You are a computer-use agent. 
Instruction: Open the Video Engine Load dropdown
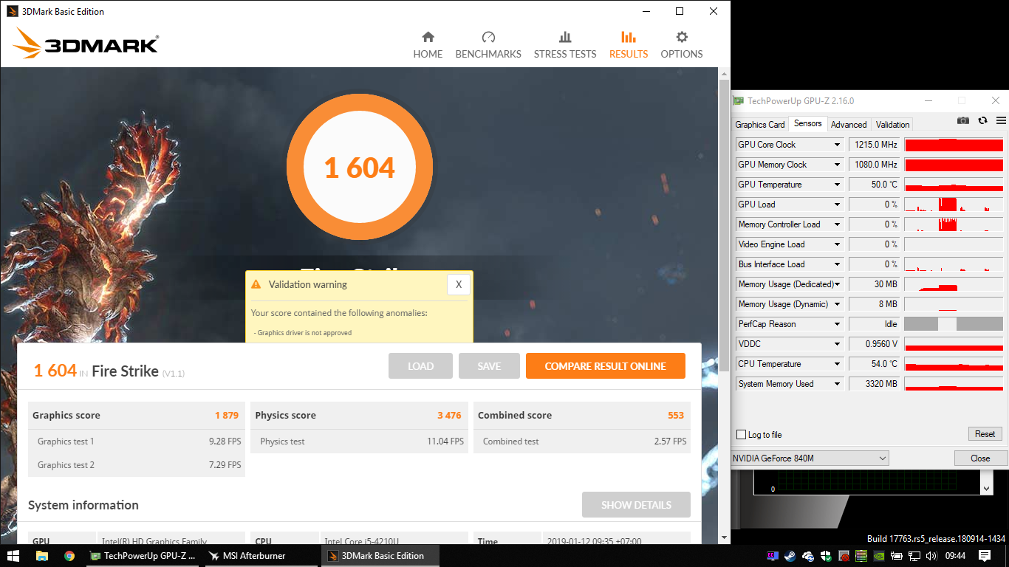click(x=837, y=244)
